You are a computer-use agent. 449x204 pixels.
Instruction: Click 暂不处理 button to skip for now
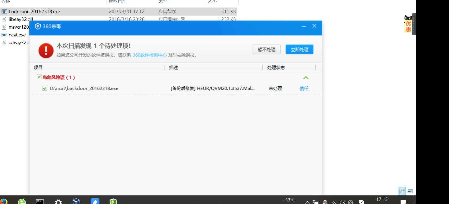pos(267,49)
